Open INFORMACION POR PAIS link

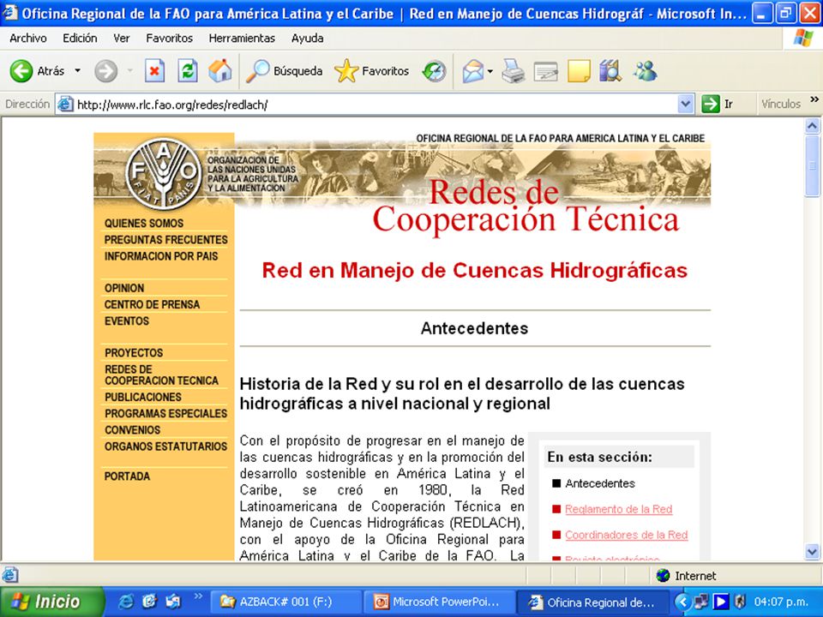161,256
